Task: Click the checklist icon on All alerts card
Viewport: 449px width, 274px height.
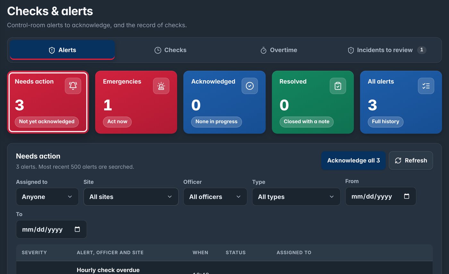Action: point(426,86)
